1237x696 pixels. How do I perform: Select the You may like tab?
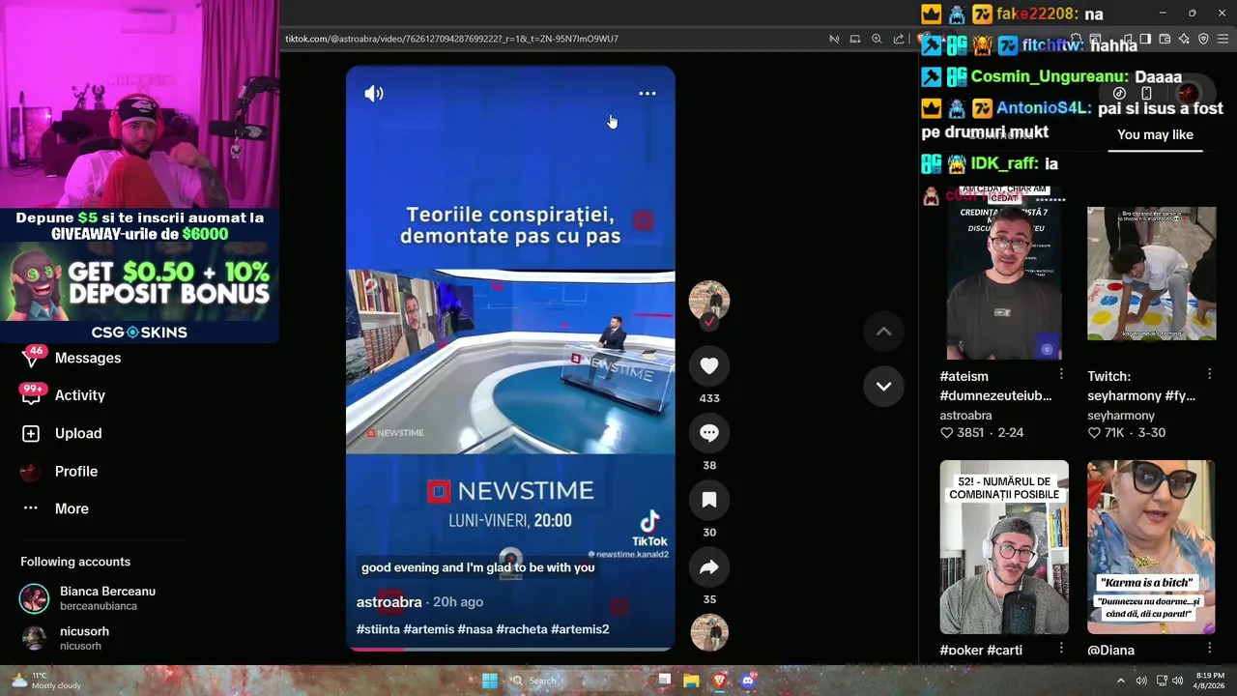tap(1155, 135)
